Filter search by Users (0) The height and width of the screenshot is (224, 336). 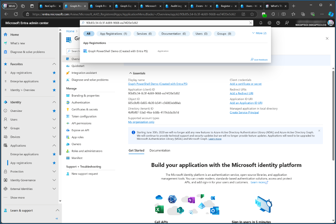(x=201, y=34)
